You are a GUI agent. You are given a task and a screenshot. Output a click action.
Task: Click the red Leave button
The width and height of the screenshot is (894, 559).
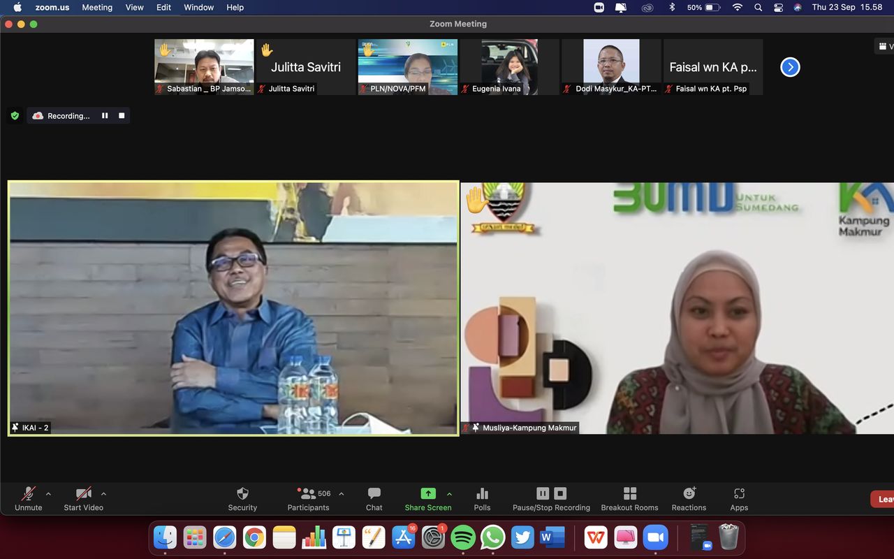point(883,499)
